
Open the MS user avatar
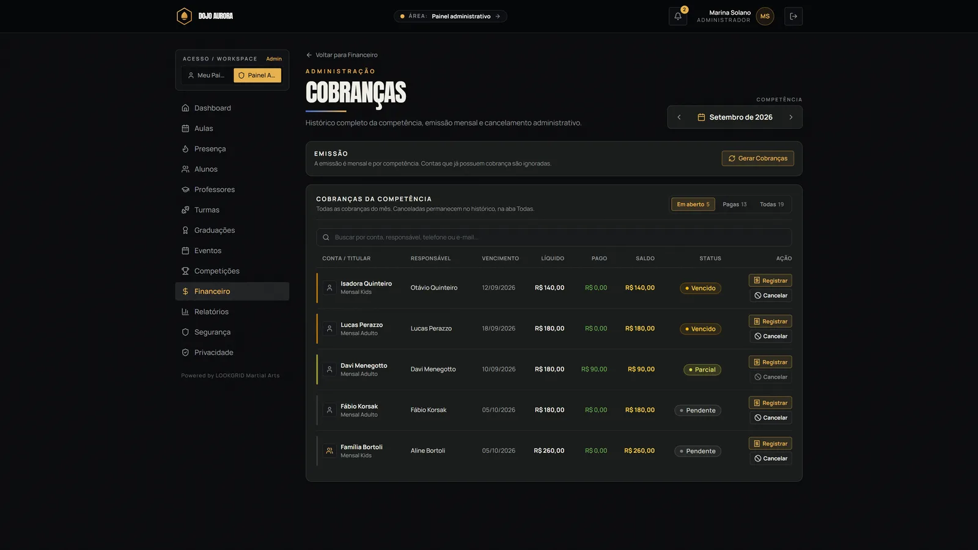coord(765,16)
